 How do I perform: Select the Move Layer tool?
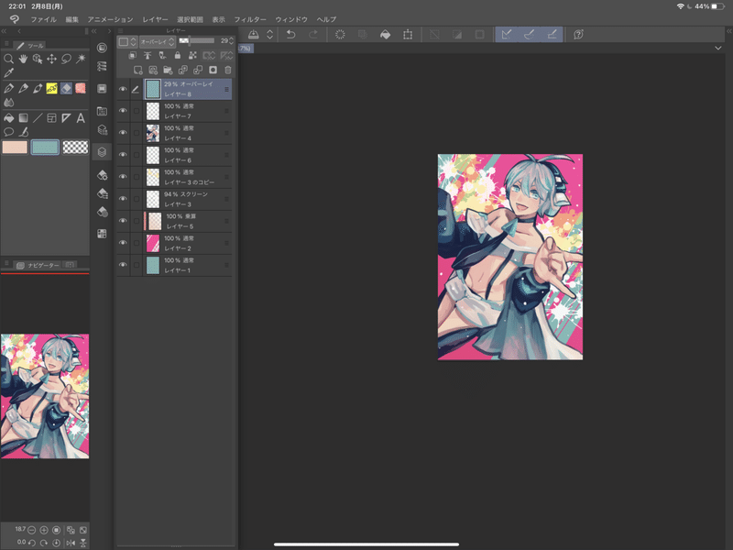click(x=51, y=59)
